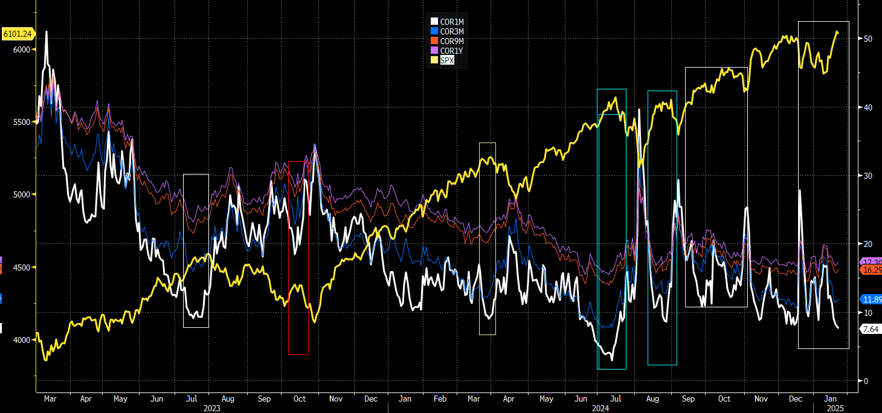This screenshot has width=882, height=413.
Task: Click the Feb month label on time axis
Action: pyautogui.click(x=440, y=399)
